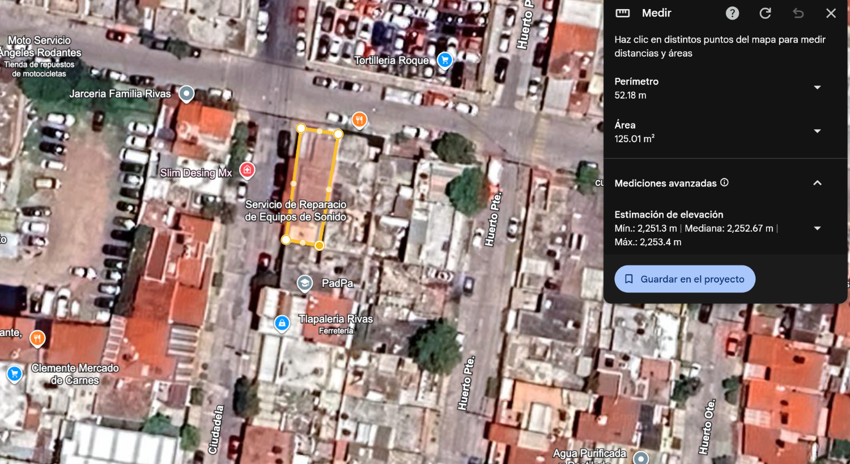Open the help icon in the Medir panel
Screen dimensions: 850x464
click(732, 13)
